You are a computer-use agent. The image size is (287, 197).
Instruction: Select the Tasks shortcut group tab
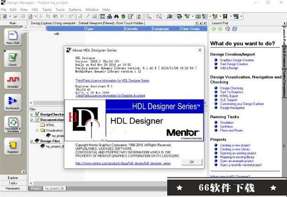tap(13, 183)
